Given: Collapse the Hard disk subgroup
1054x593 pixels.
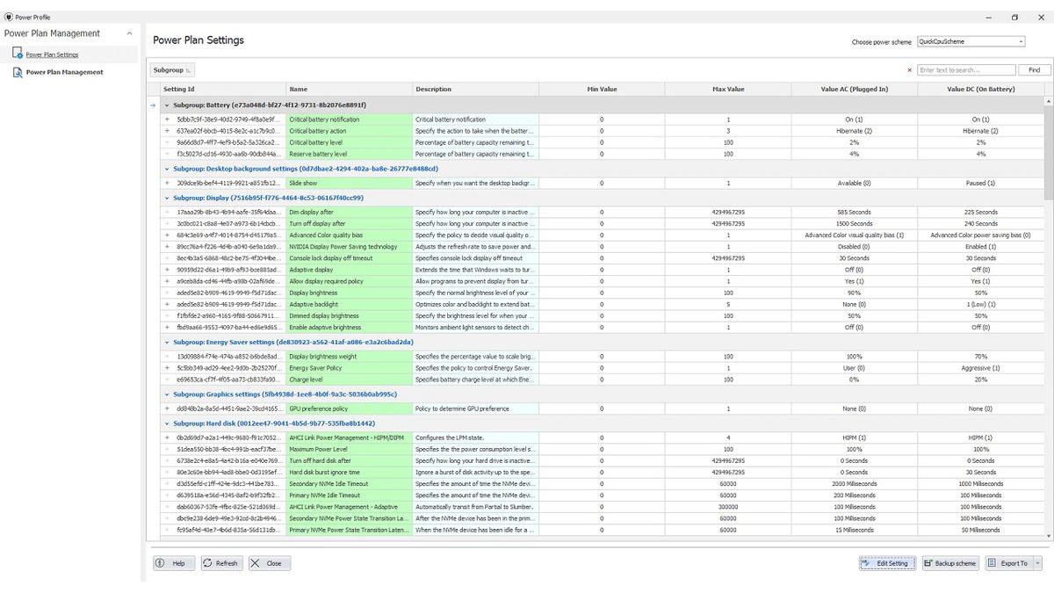Looking at the screenshot, I should (167, 423).
